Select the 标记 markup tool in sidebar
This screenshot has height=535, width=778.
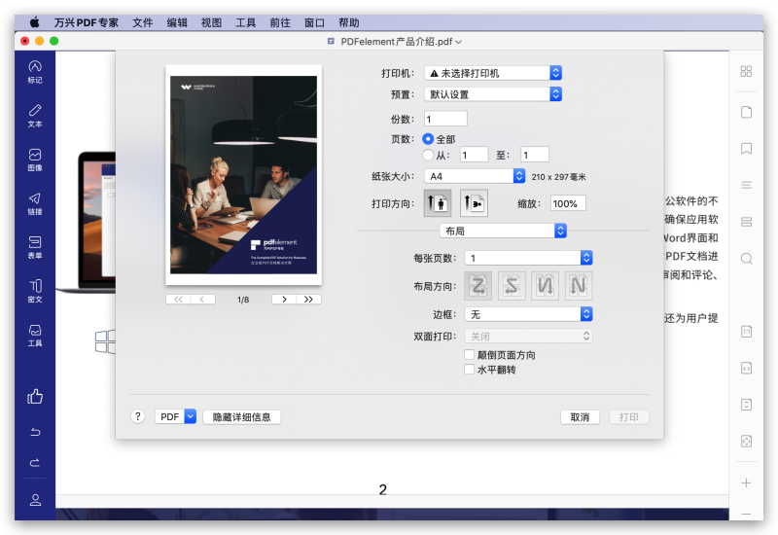pos(35,71)
